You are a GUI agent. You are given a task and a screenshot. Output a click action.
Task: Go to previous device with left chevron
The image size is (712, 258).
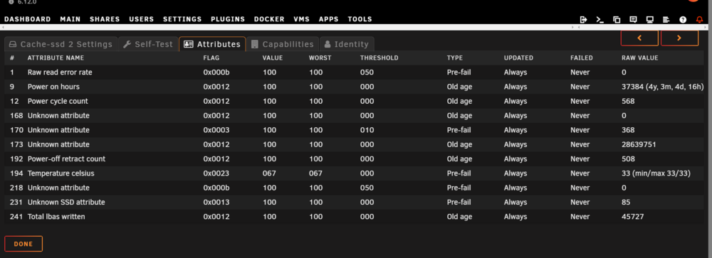pos(639,38)
